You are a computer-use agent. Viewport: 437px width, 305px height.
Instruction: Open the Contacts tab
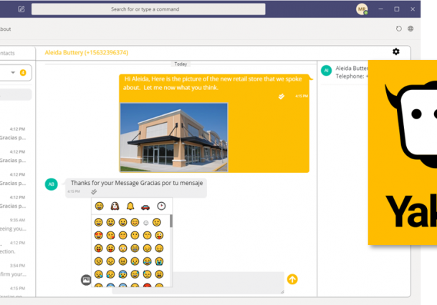7,53
